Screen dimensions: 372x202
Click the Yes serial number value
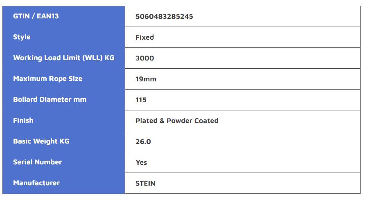(142, 162)
